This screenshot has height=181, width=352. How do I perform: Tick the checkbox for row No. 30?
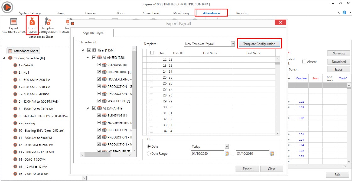(x=151, y=107)
